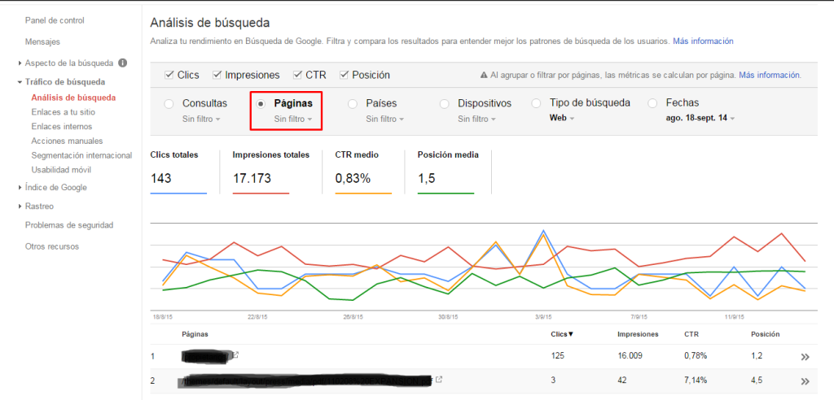Viewport: 834px width, 400px height.
Task: Select the Fechas radio button
Action: pyautogui.click(x=652, y=104)
